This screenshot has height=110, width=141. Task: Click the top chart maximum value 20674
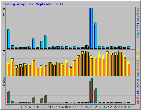(x=4, y=12)
